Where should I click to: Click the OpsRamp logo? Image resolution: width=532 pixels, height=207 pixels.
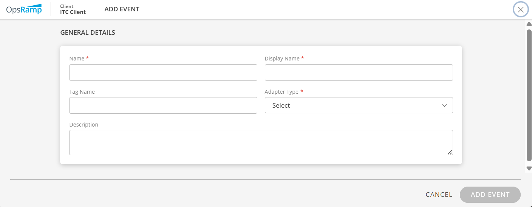[24, 9]
